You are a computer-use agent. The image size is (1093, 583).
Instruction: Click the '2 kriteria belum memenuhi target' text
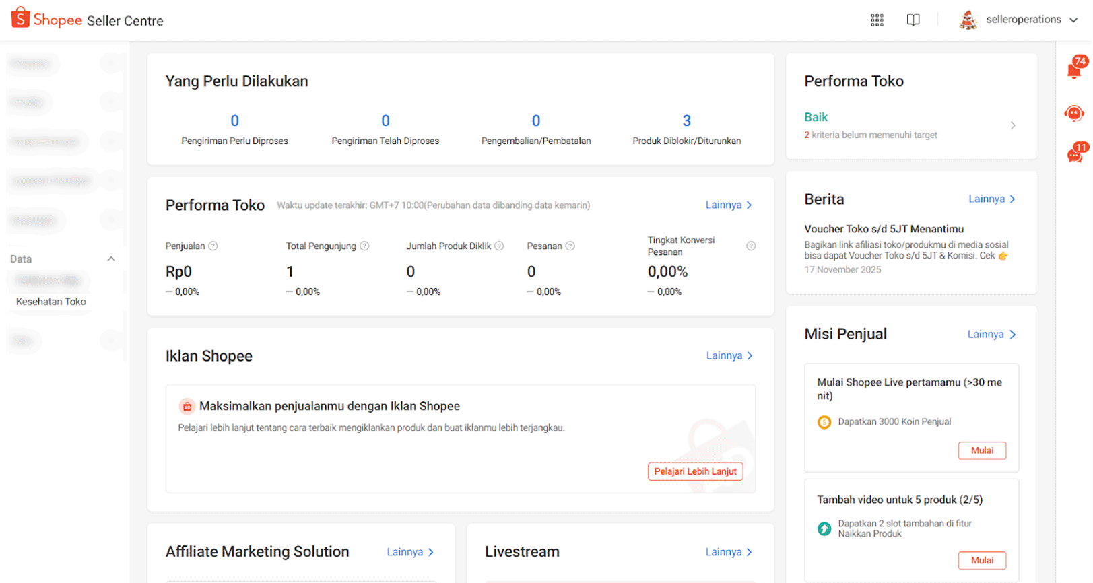coord(871,135)
